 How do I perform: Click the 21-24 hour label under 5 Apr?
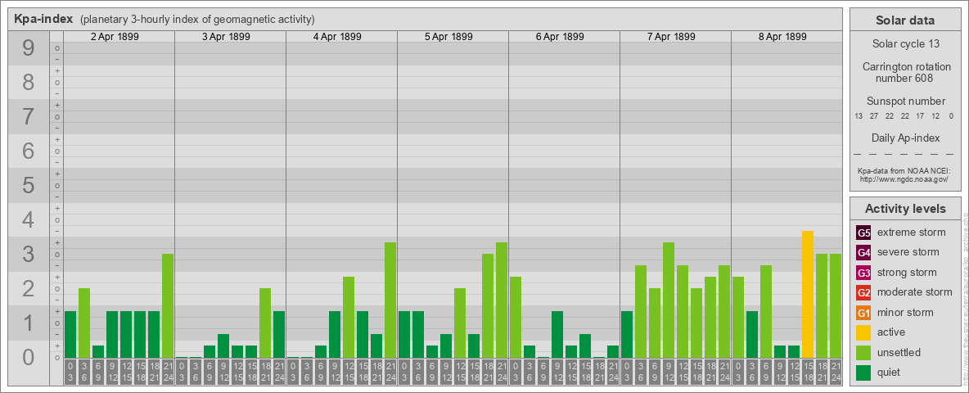[x=502, y=373]
